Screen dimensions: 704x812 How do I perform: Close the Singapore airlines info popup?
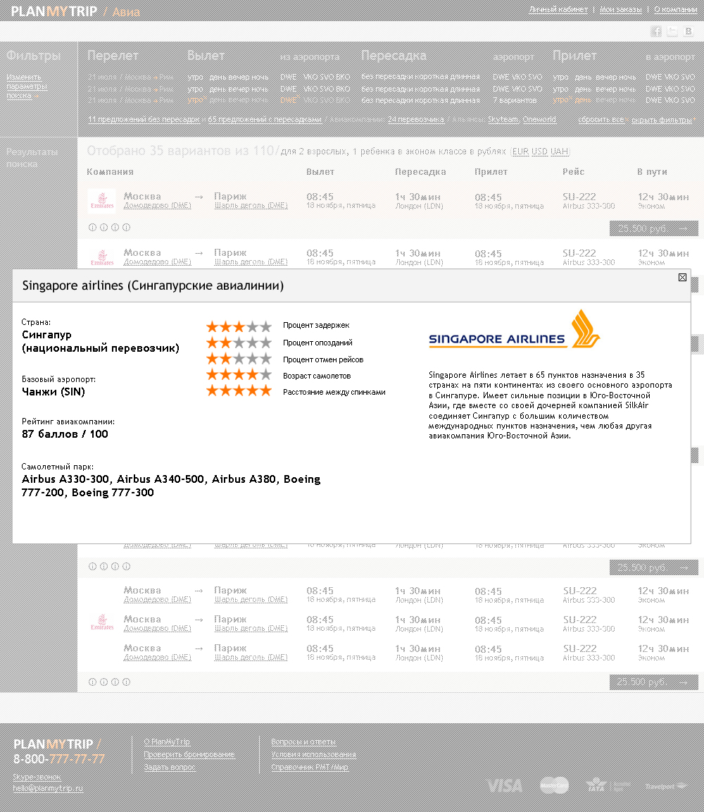(x=682, y=277)
